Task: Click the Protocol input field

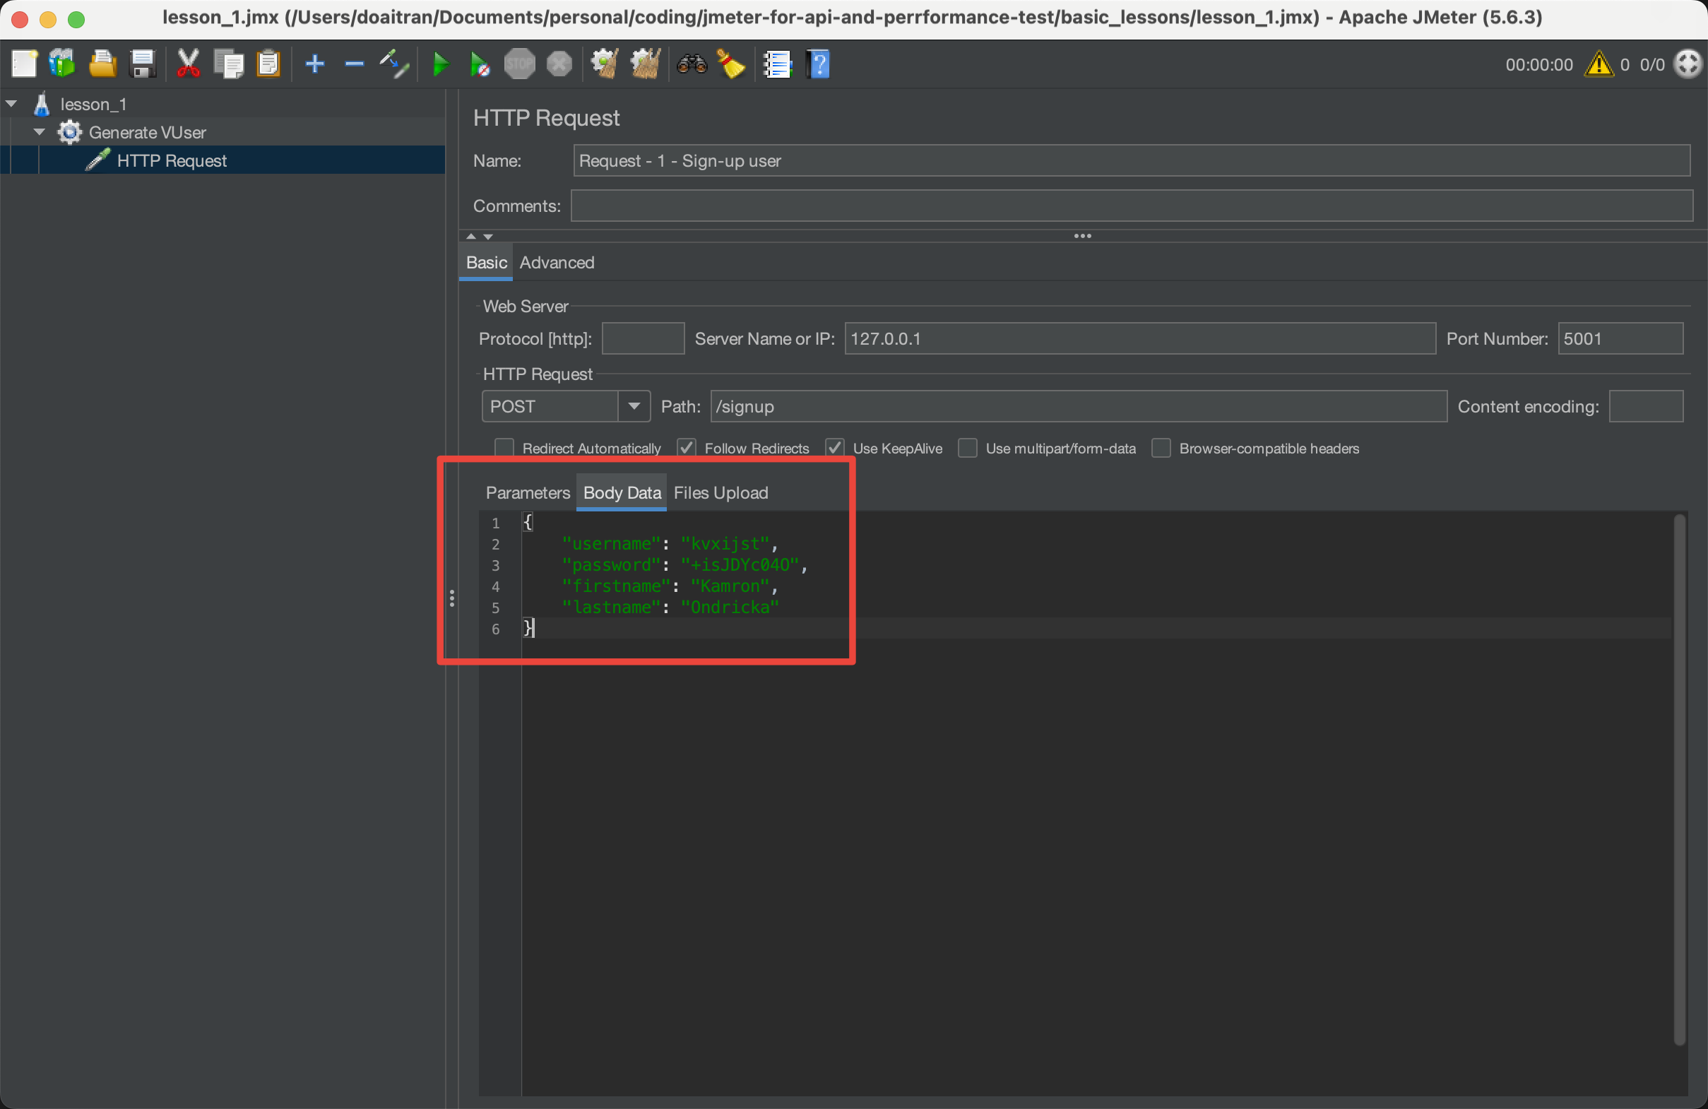Action: point(643,339)
